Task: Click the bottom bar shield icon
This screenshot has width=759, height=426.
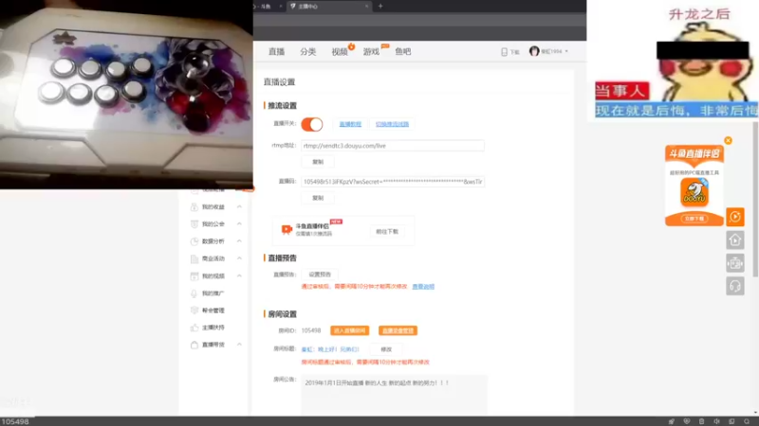Action: click(x=686, y=421)
